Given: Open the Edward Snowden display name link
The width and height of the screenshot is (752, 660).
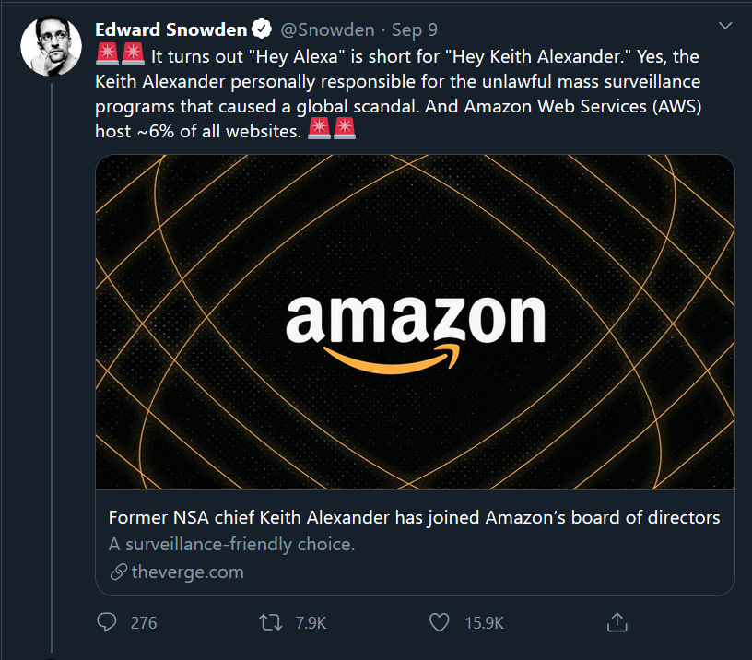Looking at the screenshot, I should point(171,29).
